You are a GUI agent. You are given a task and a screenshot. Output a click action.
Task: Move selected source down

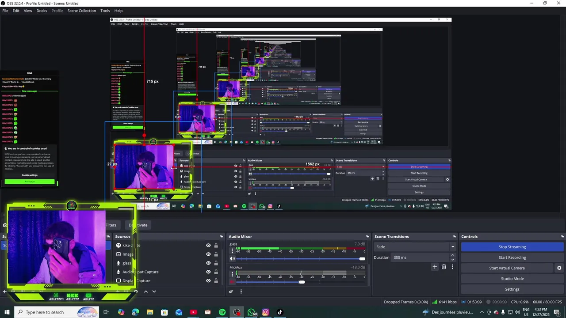(x=154, y=291)
